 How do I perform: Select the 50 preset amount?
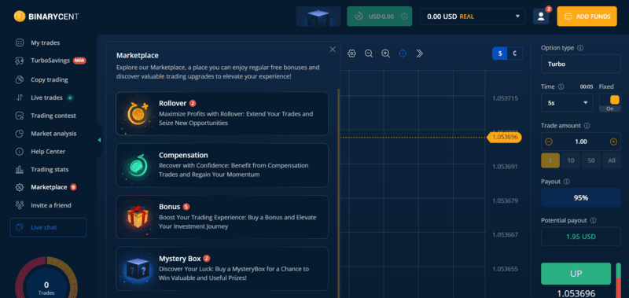tap(591, 160)
